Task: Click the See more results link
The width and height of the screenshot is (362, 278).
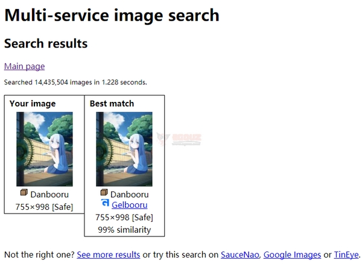Action: coord(109,254)
